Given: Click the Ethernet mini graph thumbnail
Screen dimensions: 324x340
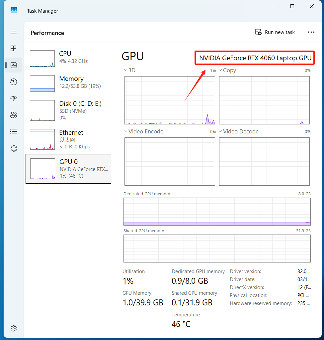Looking at the screenshot, I should (x=42, y=139).
